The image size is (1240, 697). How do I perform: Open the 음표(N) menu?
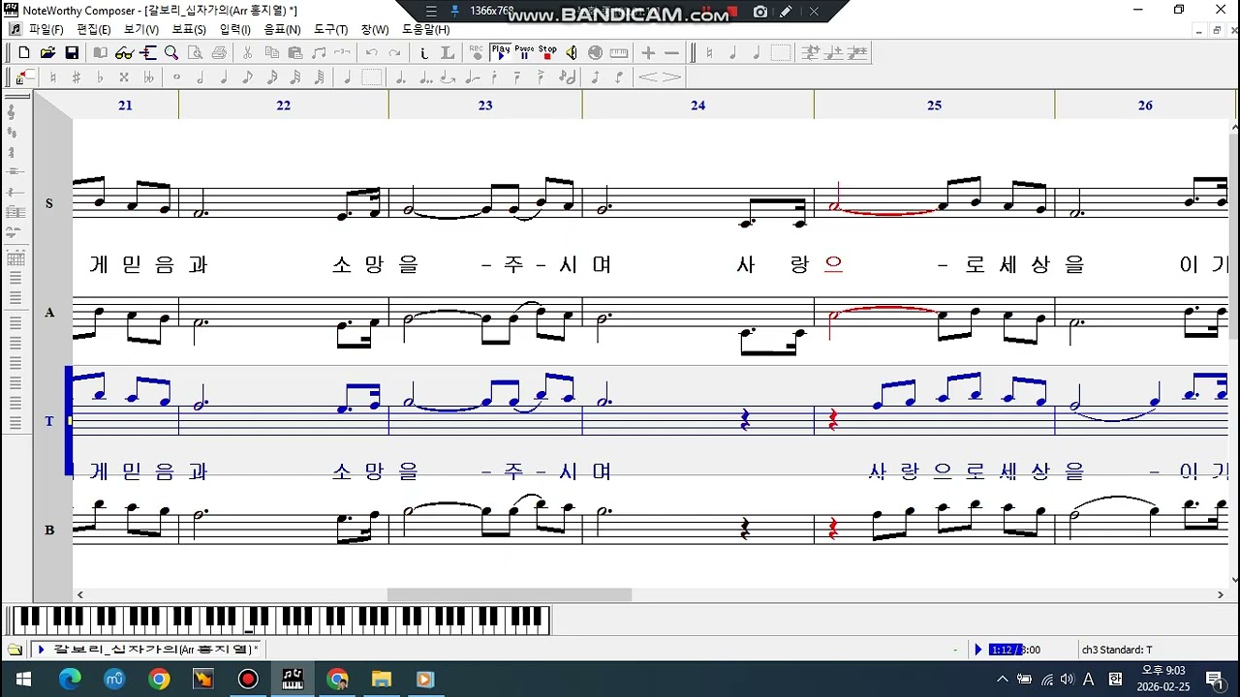pyautogui.click(x=282, y=30)
